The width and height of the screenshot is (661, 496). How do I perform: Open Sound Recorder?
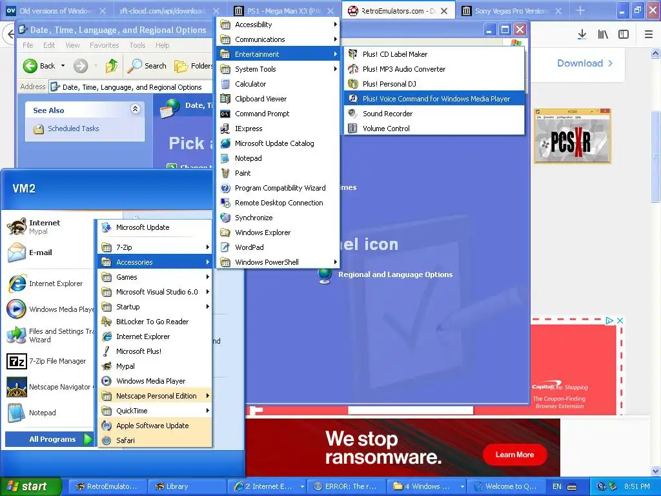(434, 114)
